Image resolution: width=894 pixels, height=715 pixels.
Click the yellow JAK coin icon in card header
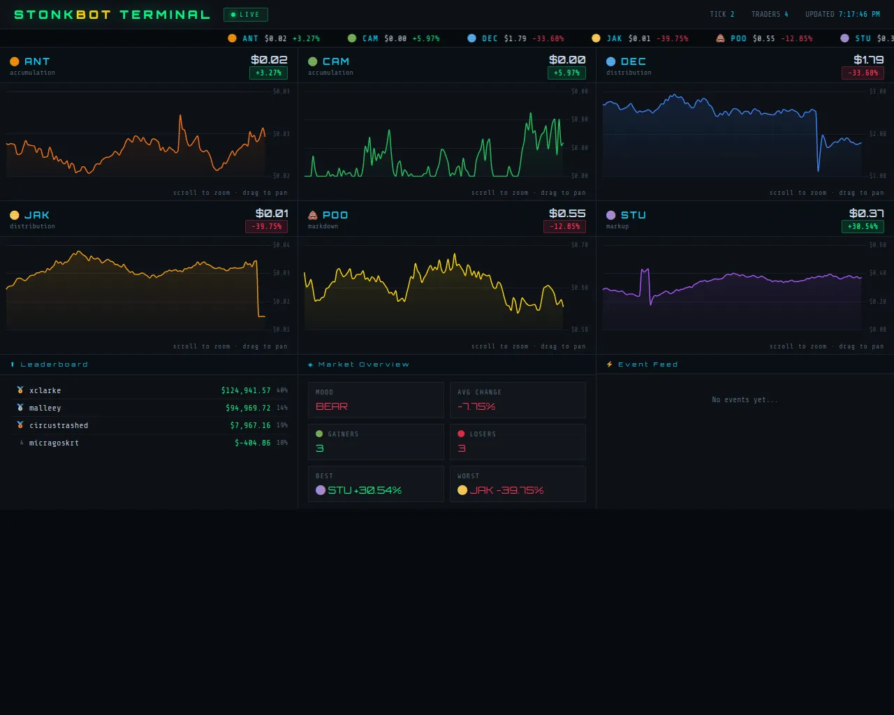pos(15,215)
